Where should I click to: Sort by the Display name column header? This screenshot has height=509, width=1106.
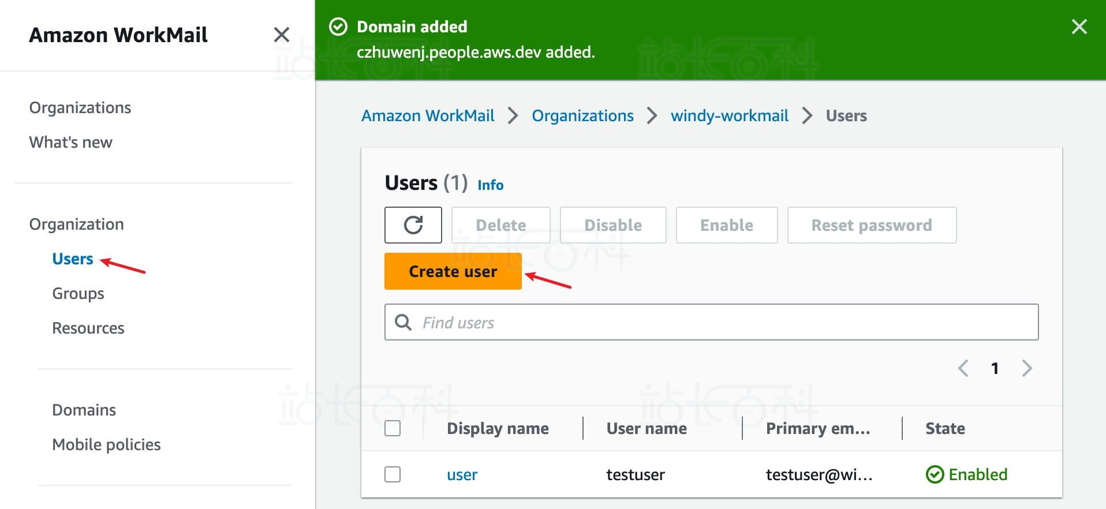(x=498, y=428)
